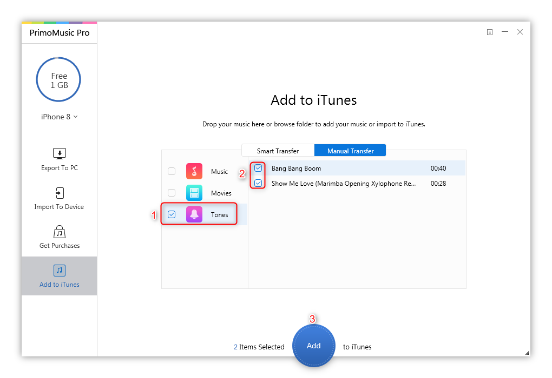Click the Import To Device label

pyautogui.click(x=59, y=207)
